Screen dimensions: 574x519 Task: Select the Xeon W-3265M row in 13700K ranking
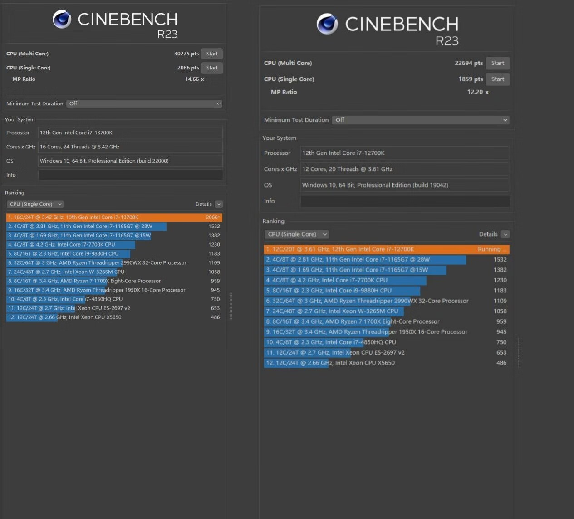[114, 272]
